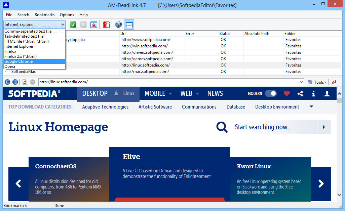Open the Search menu
Viewport: 345px width, 211px height.
tap(23, 15)
